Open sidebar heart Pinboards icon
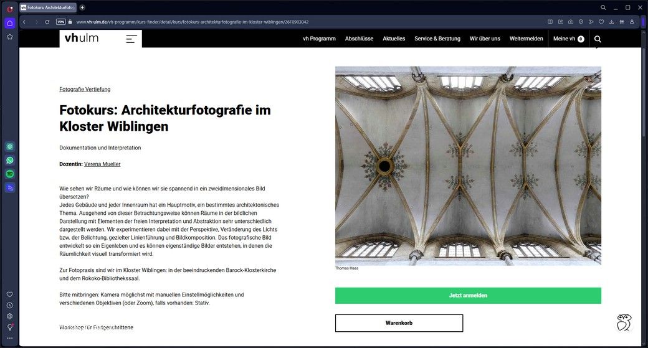Screen dimensions: 648x348 [x=10, y=294]
